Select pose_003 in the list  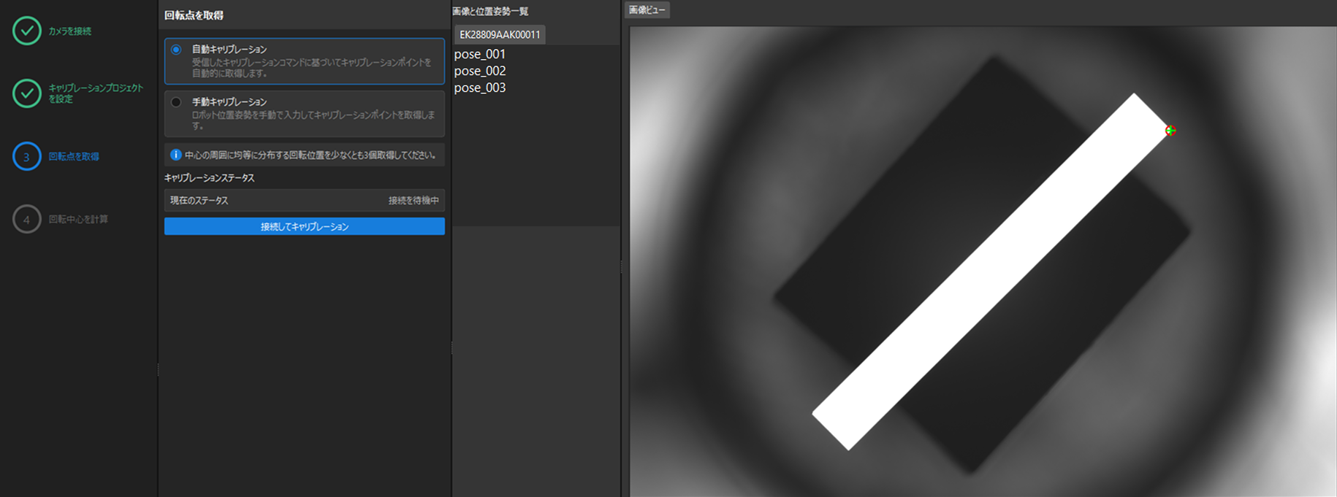click(x=480, y=88)
